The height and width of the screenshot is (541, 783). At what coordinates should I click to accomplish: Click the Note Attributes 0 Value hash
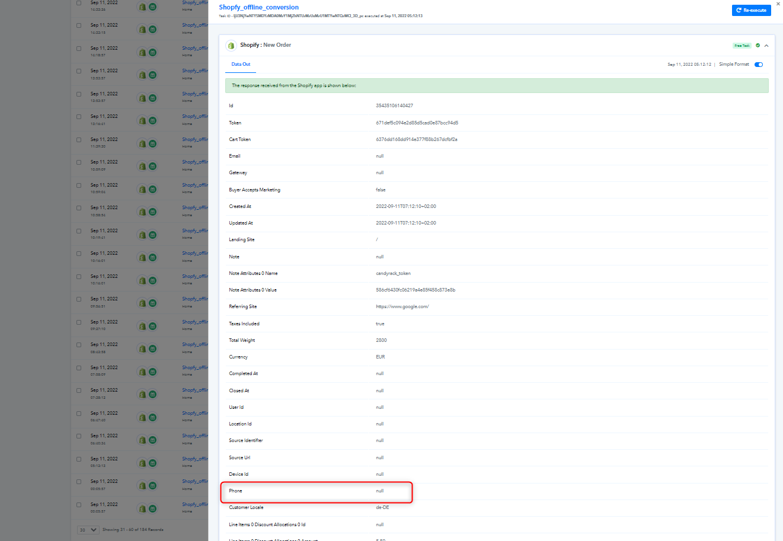pyautogui.click(x=416, y=290)
